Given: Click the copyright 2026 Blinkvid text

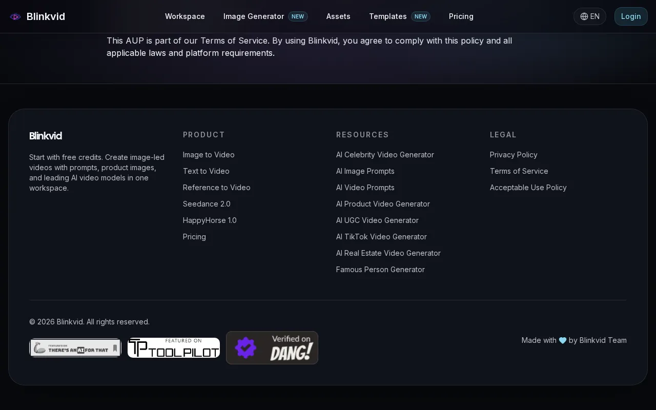Looking at the screenshot, I should [89, 322].
